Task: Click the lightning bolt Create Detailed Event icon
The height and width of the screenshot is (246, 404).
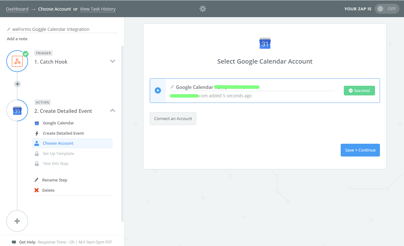Action: [x=37, y=133]
